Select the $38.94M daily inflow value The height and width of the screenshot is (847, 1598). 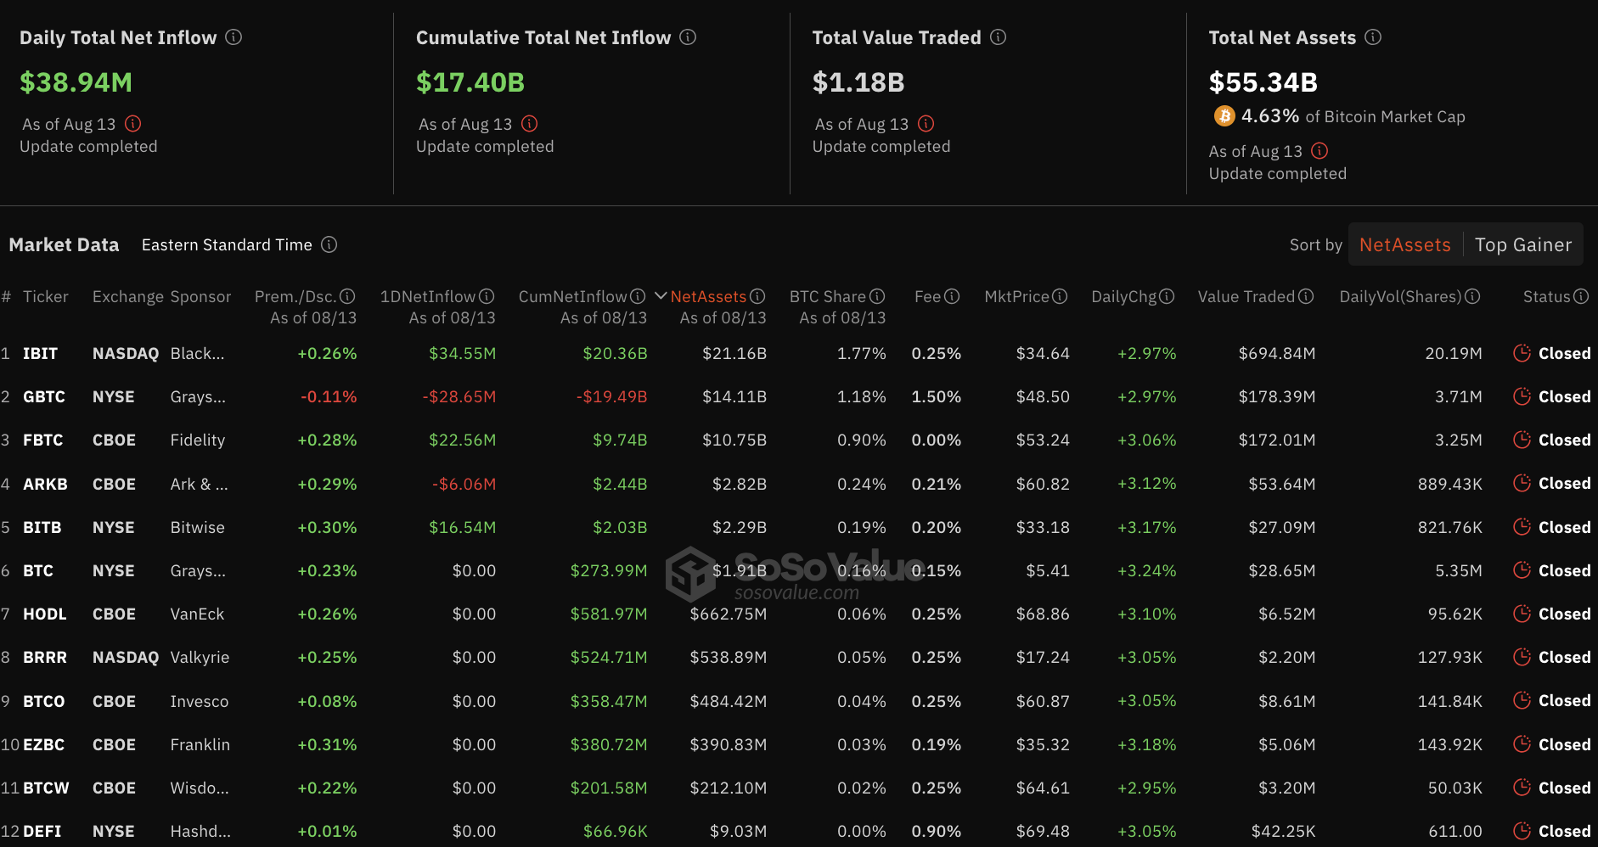tap(76, 82)
